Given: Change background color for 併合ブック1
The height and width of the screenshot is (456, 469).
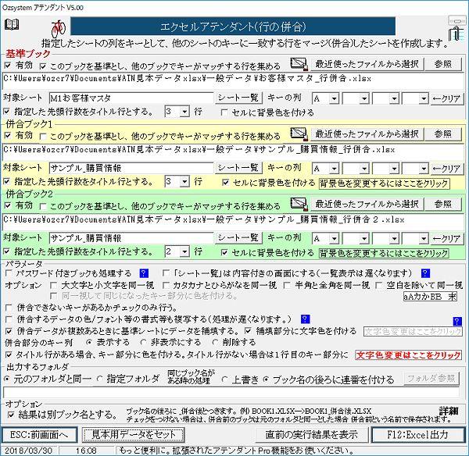Looking at the screenshot, I should click(x=384, y=183).
